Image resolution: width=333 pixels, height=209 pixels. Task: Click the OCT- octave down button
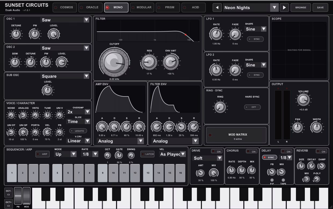click(8, 193)
